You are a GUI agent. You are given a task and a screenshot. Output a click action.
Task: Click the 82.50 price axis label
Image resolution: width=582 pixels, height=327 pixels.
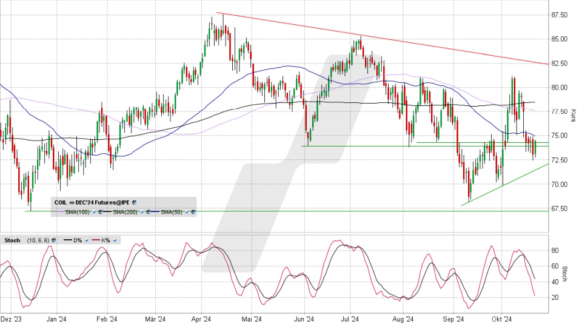pos(560,64)
